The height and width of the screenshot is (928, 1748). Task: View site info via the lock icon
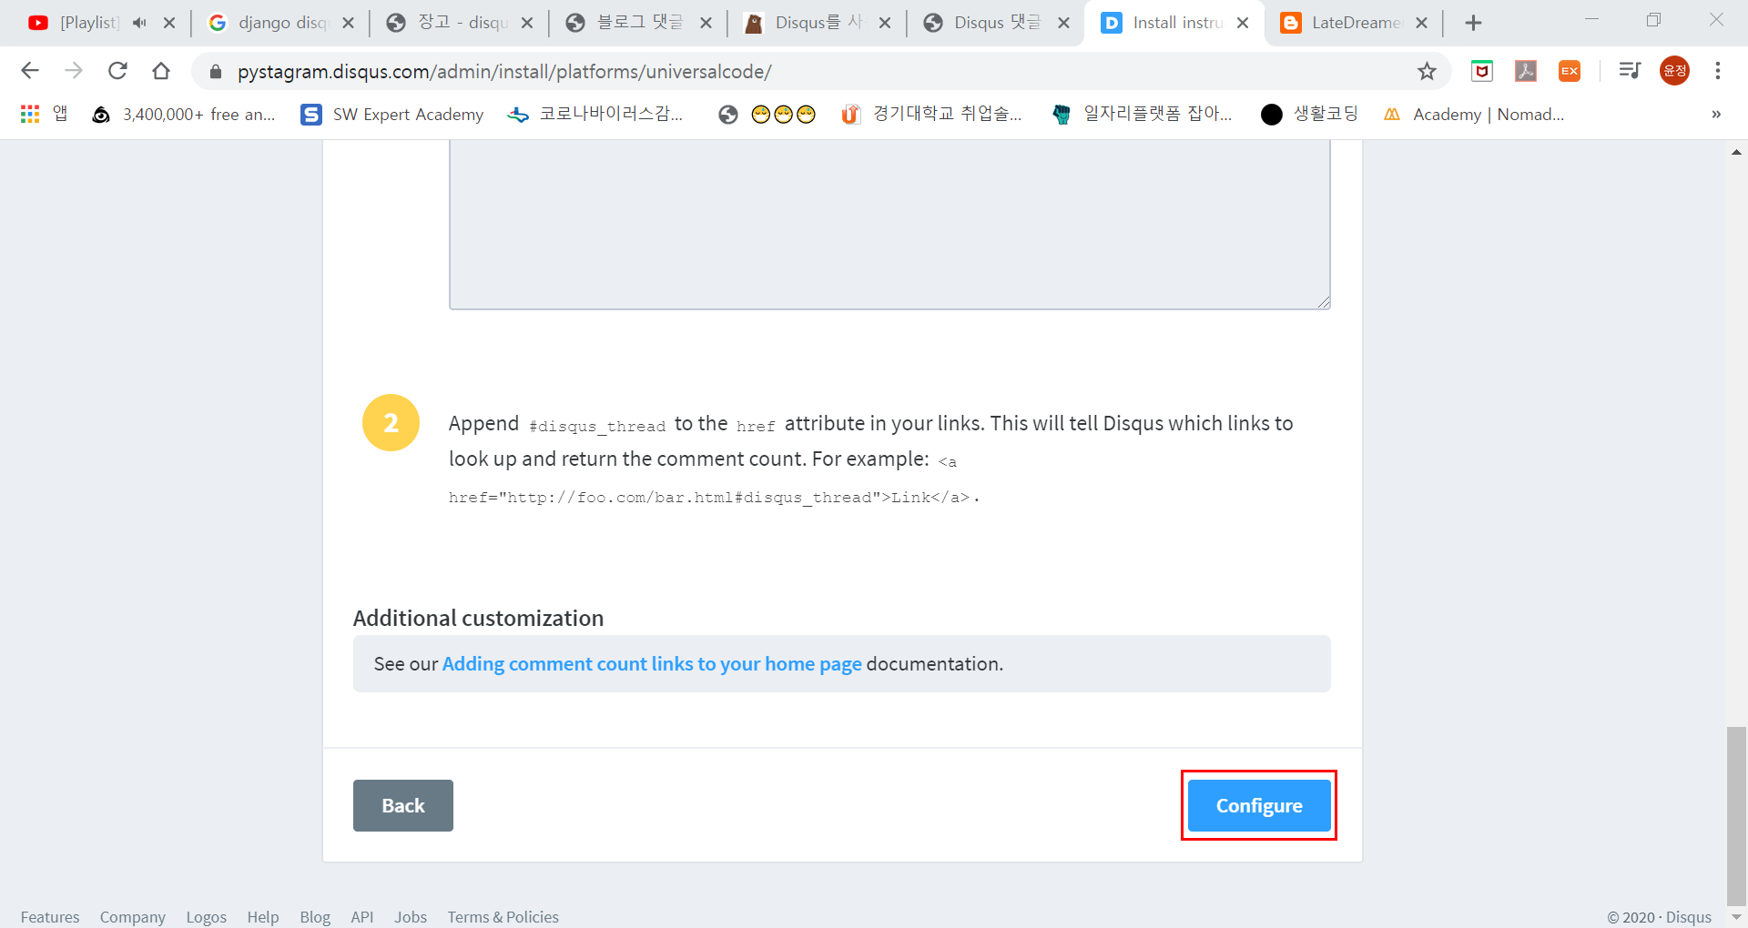216,71
